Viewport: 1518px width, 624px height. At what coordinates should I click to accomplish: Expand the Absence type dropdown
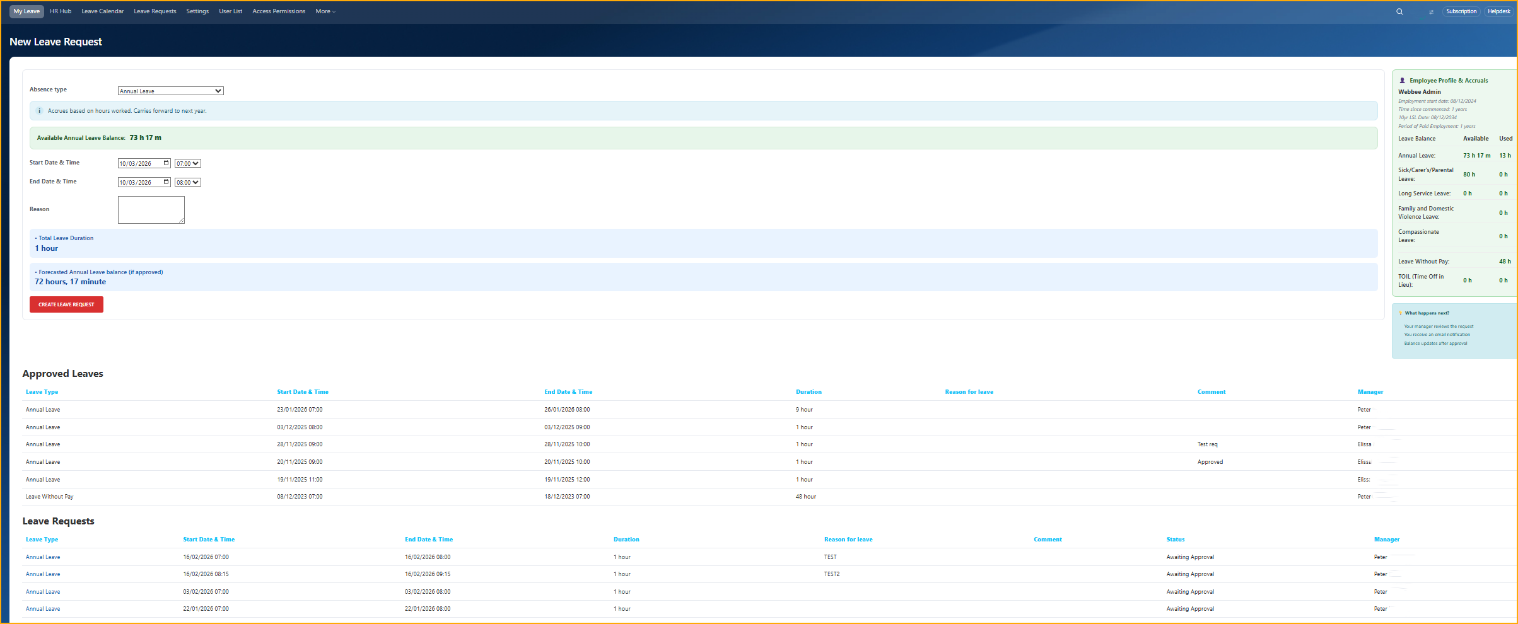coord(170,91)
